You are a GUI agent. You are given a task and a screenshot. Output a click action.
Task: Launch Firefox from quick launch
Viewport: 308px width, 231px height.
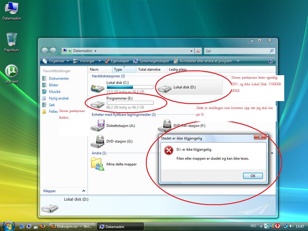43,226
